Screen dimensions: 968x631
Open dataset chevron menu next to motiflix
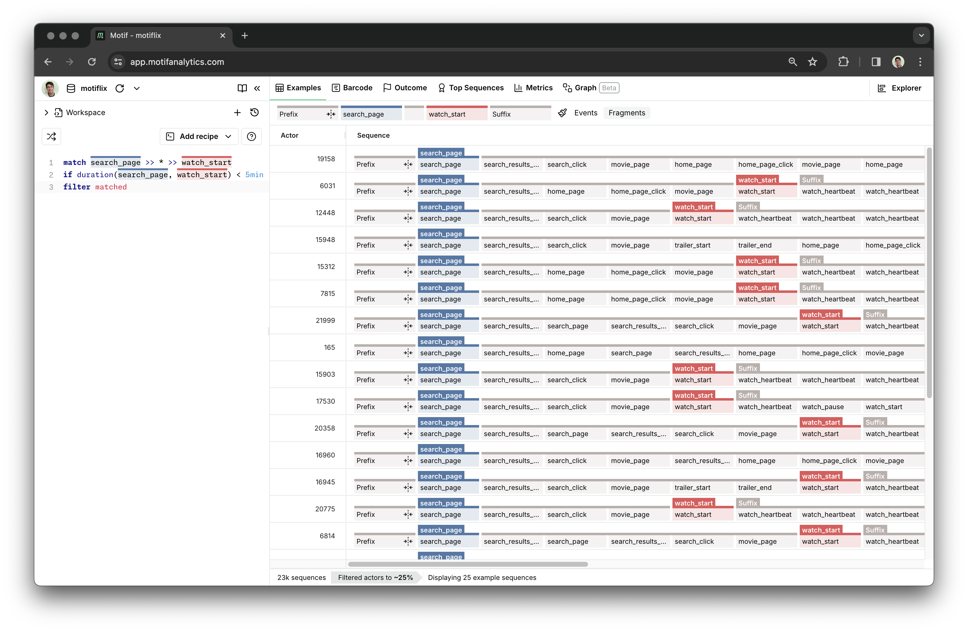pyautogui.click(x=137, y=88)
